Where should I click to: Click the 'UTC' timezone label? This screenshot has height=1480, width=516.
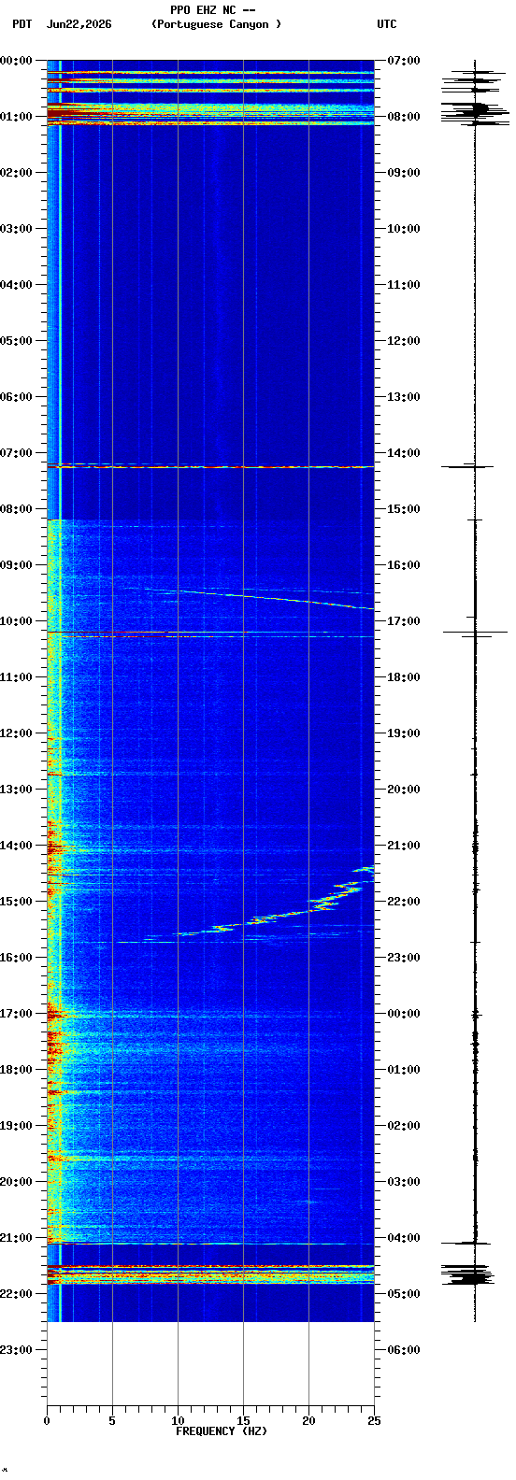coord(387,24)
